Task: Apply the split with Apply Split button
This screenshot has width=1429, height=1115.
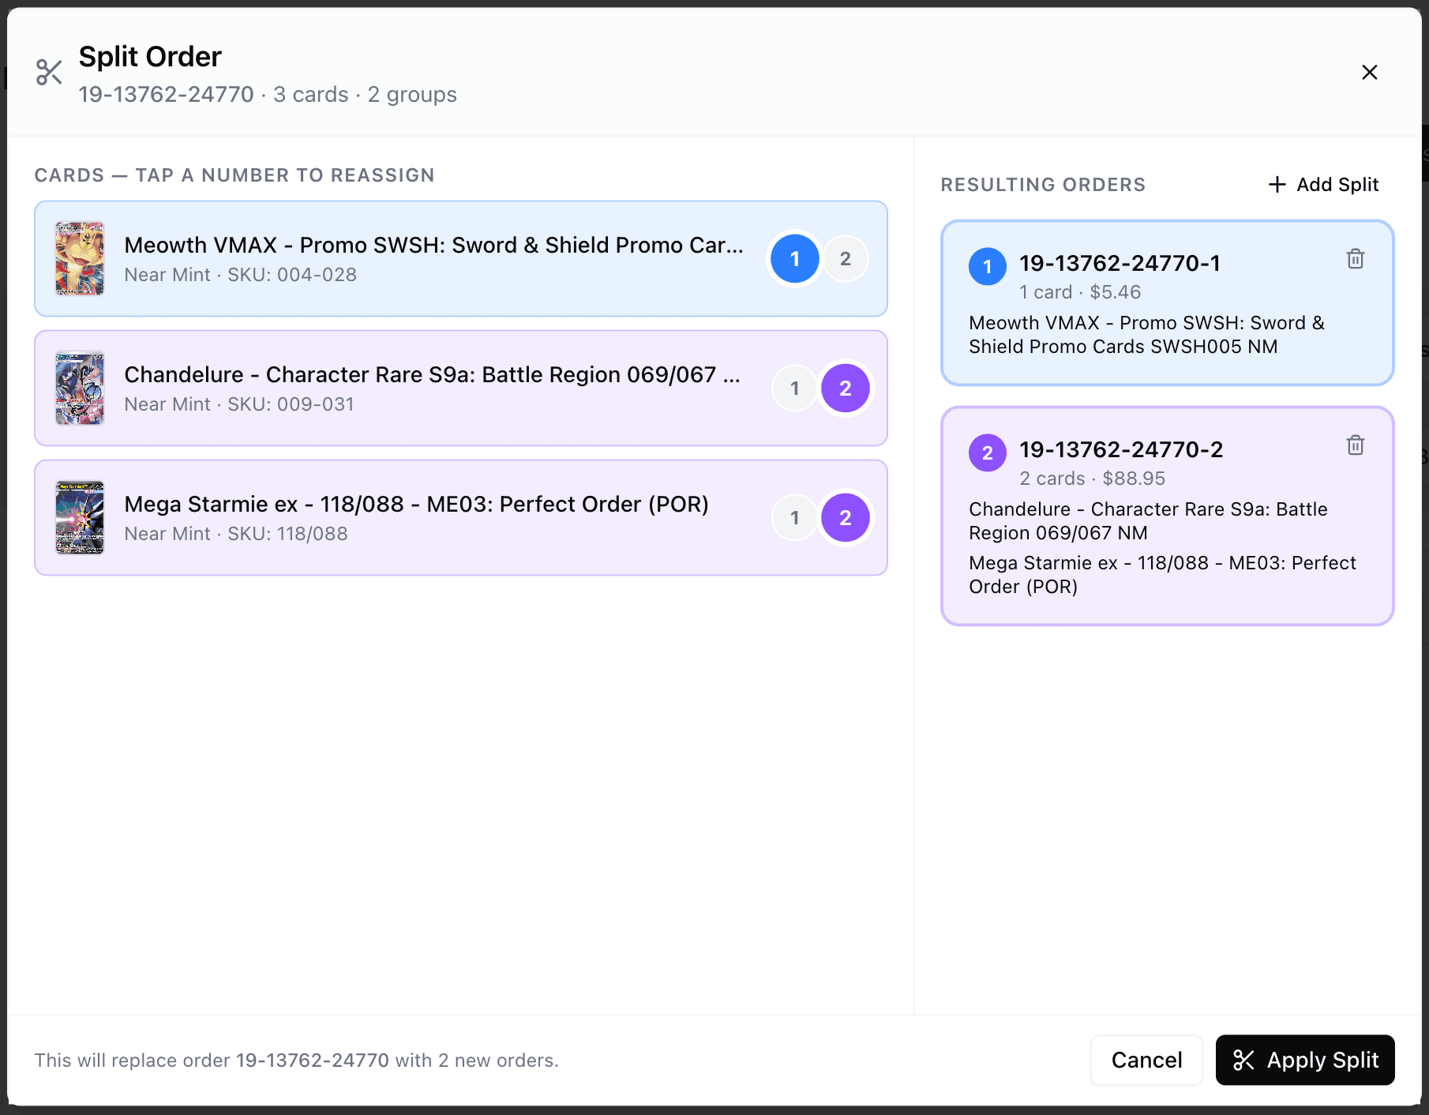Action: 1304,1061
